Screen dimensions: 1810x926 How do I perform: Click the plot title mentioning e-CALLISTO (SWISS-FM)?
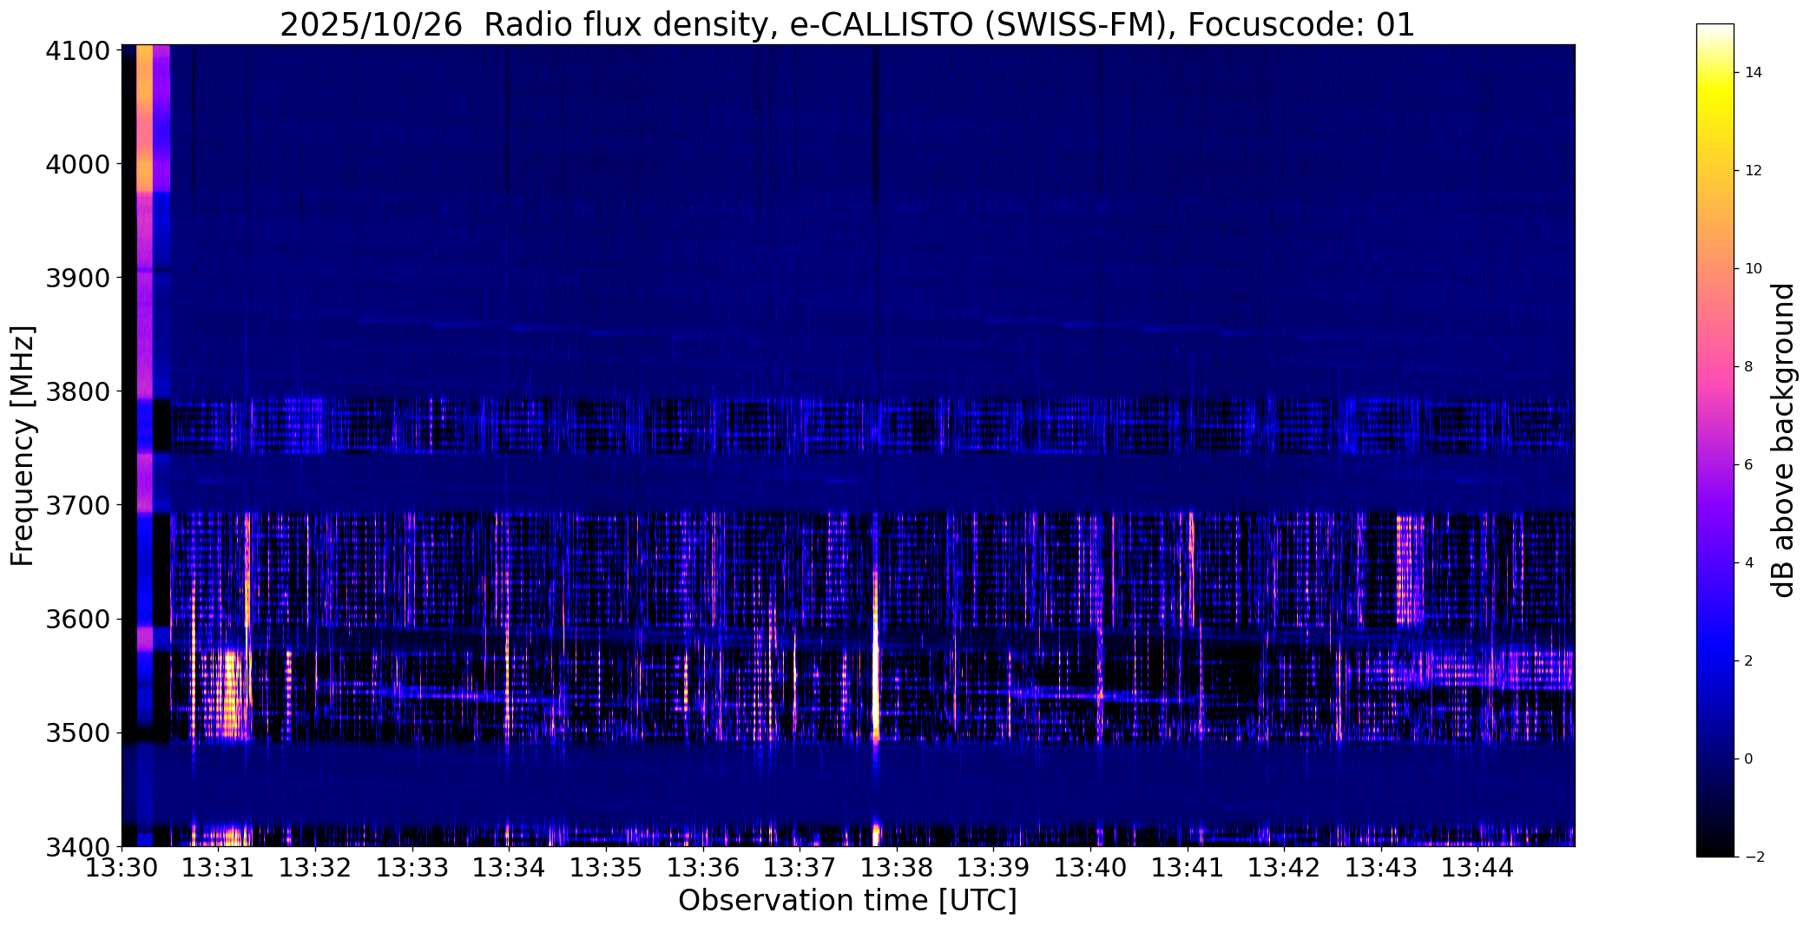[847, 25]
